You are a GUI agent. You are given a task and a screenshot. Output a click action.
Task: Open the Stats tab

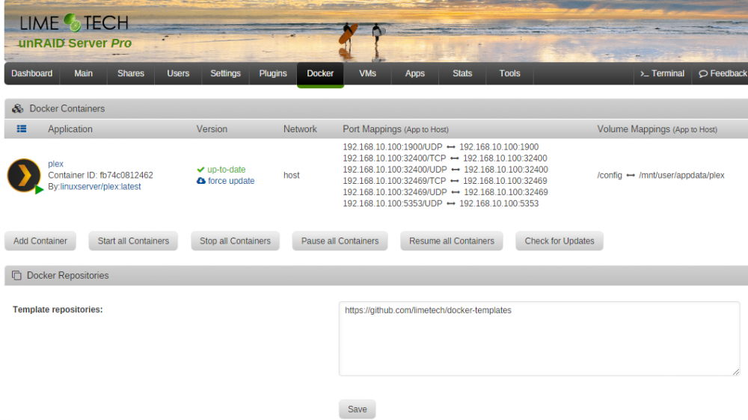[462, 73]
